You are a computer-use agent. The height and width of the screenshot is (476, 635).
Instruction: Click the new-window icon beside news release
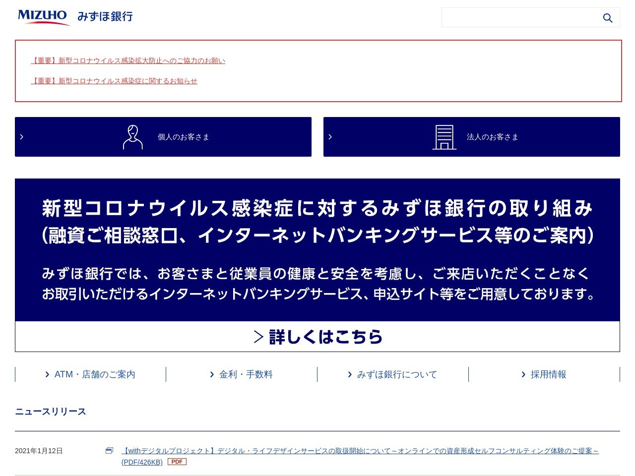(109, 451)
